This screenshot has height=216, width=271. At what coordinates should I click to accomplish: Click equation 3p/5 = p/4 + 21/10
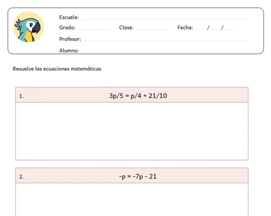[138, 96]
